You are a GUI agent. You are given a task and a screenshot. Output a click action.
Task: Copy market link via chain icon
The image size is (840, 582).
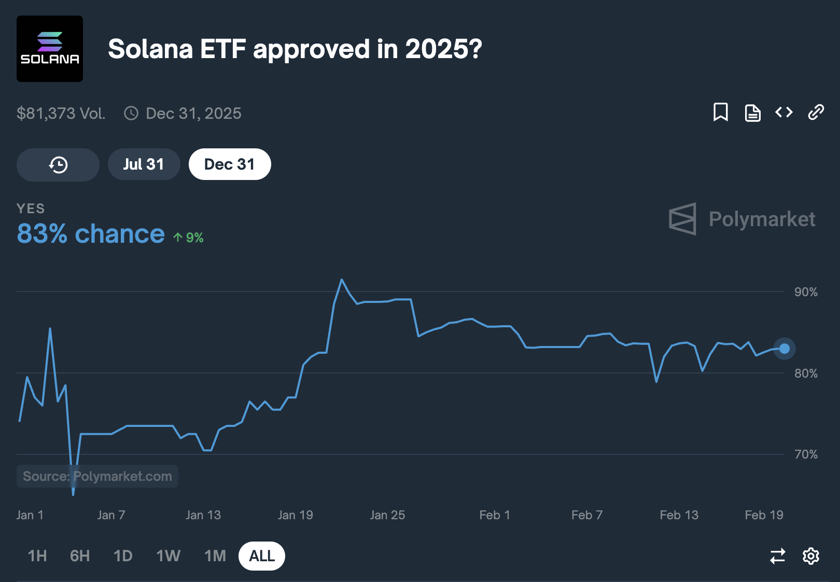click(816, 112)
